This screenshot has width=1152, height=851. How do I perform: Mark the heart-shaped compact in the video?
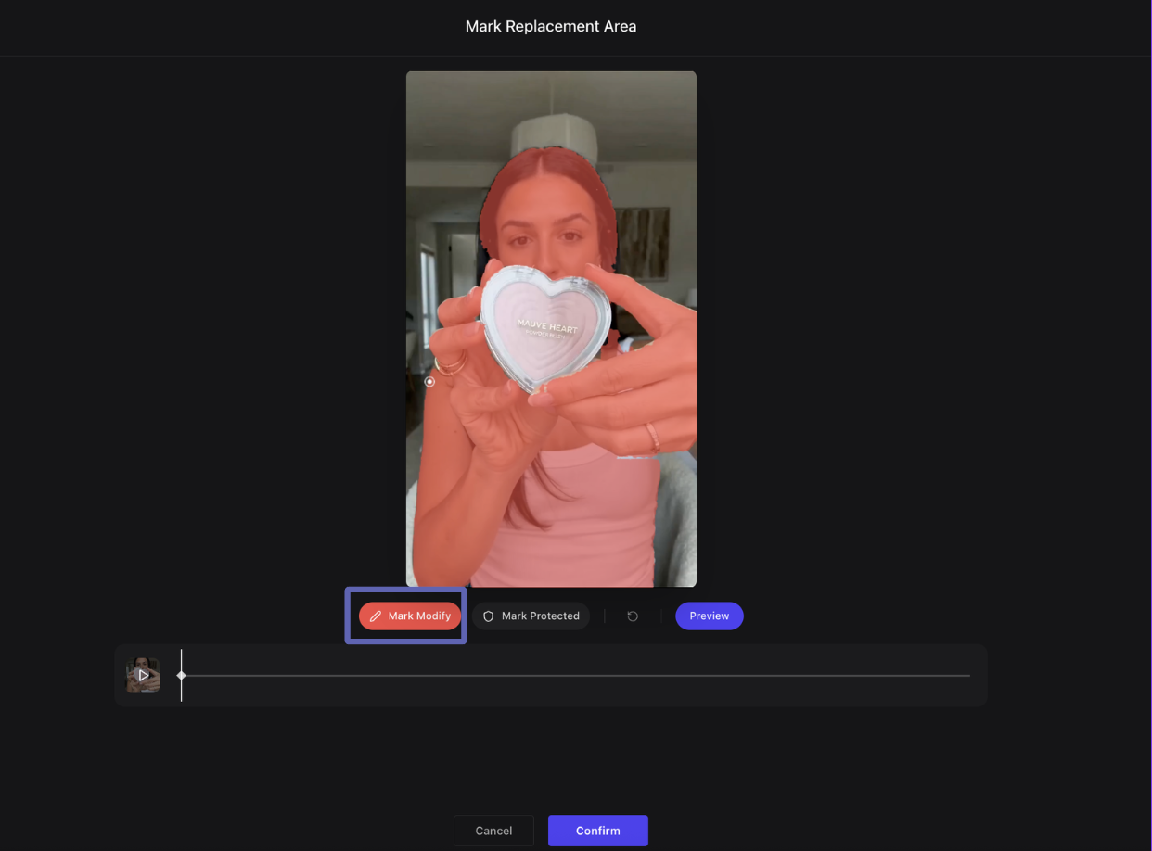(x=545, y=329)
